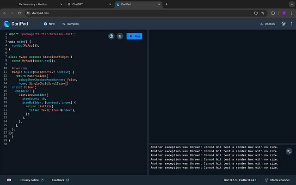The image size is (296, 185).
Task: Open the Chrome three-dot menu
Action: pyautogui.click(x=292, y=13)
